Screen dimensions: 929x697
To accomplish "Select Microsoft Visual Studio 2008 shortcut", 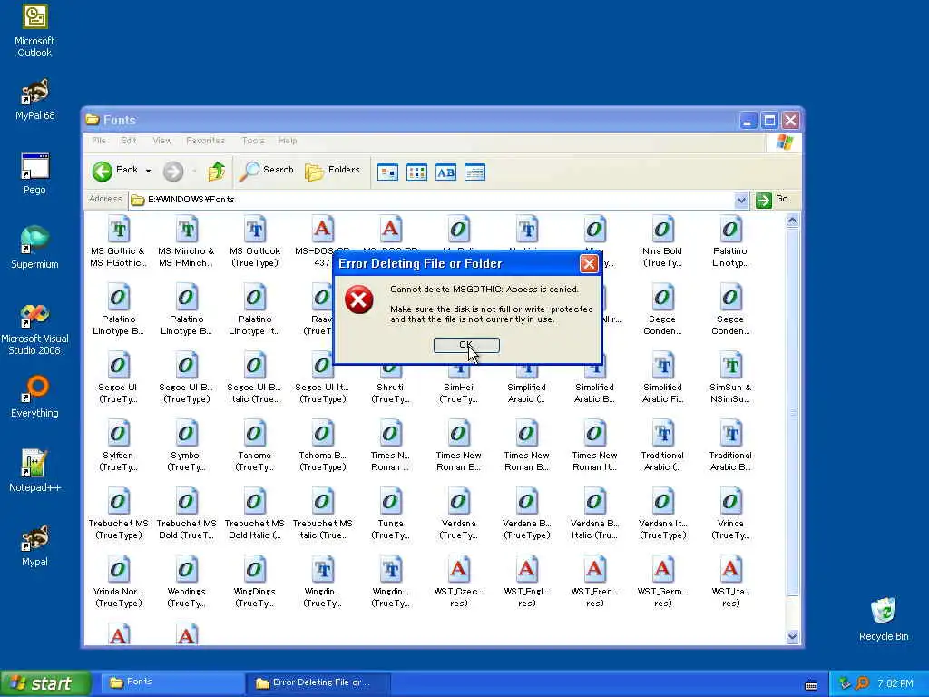I will [34, 329].
